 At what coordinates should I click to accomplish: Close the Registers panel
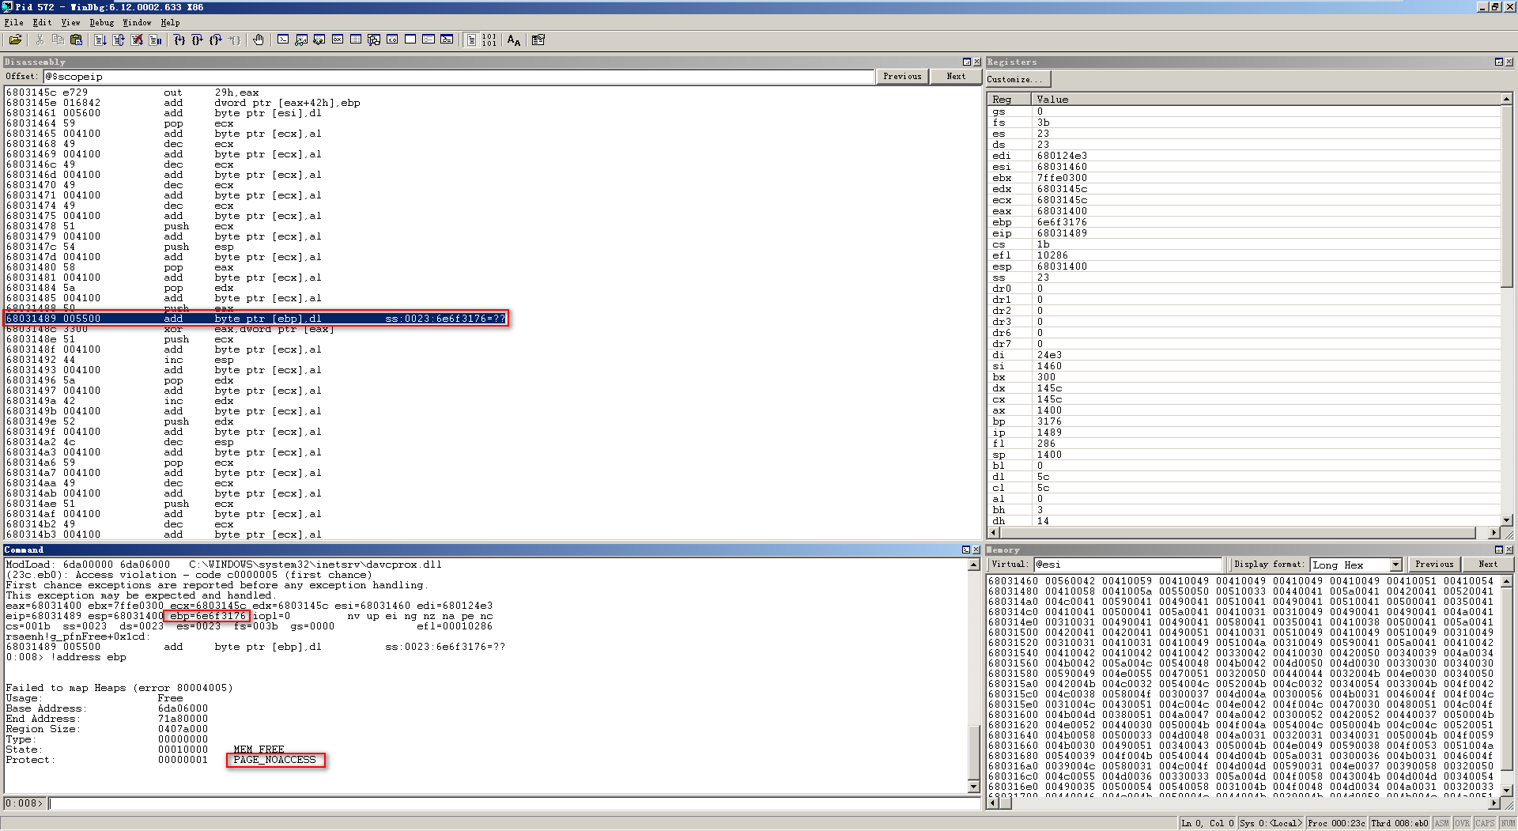1509,62
